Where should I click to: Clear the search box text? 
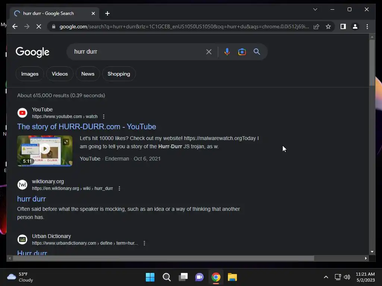click(209, 52)
